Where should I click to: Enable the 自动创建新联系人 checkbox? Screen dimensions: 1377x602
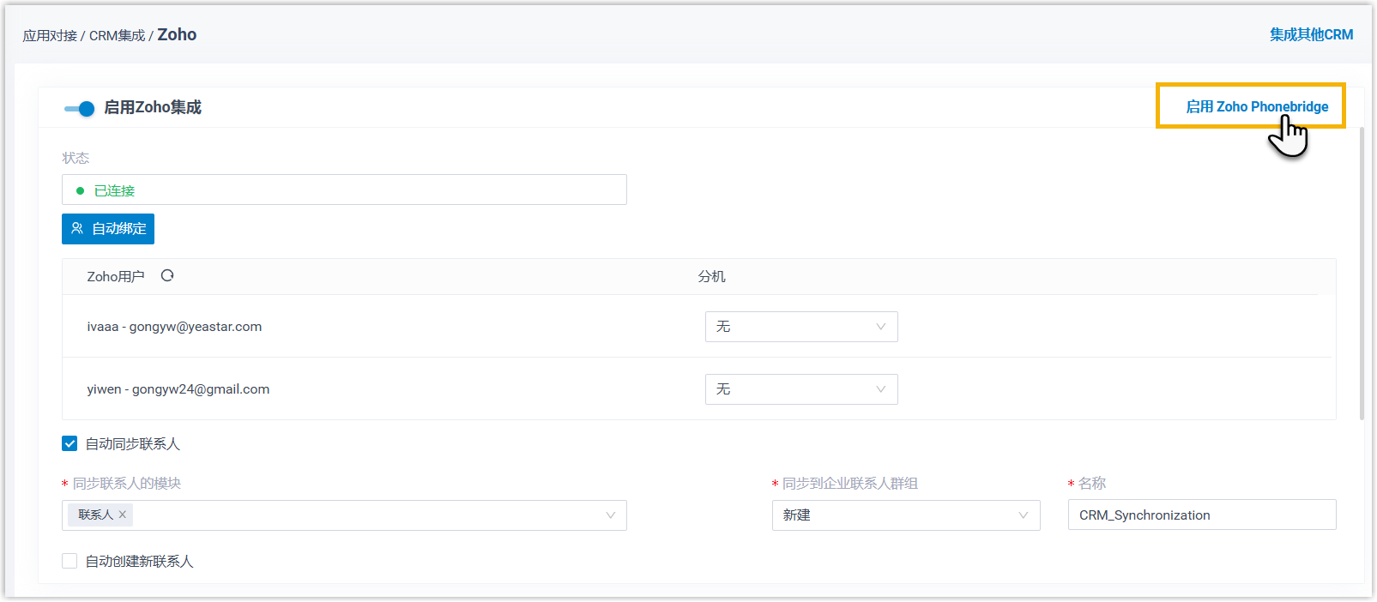coord(69,561)
